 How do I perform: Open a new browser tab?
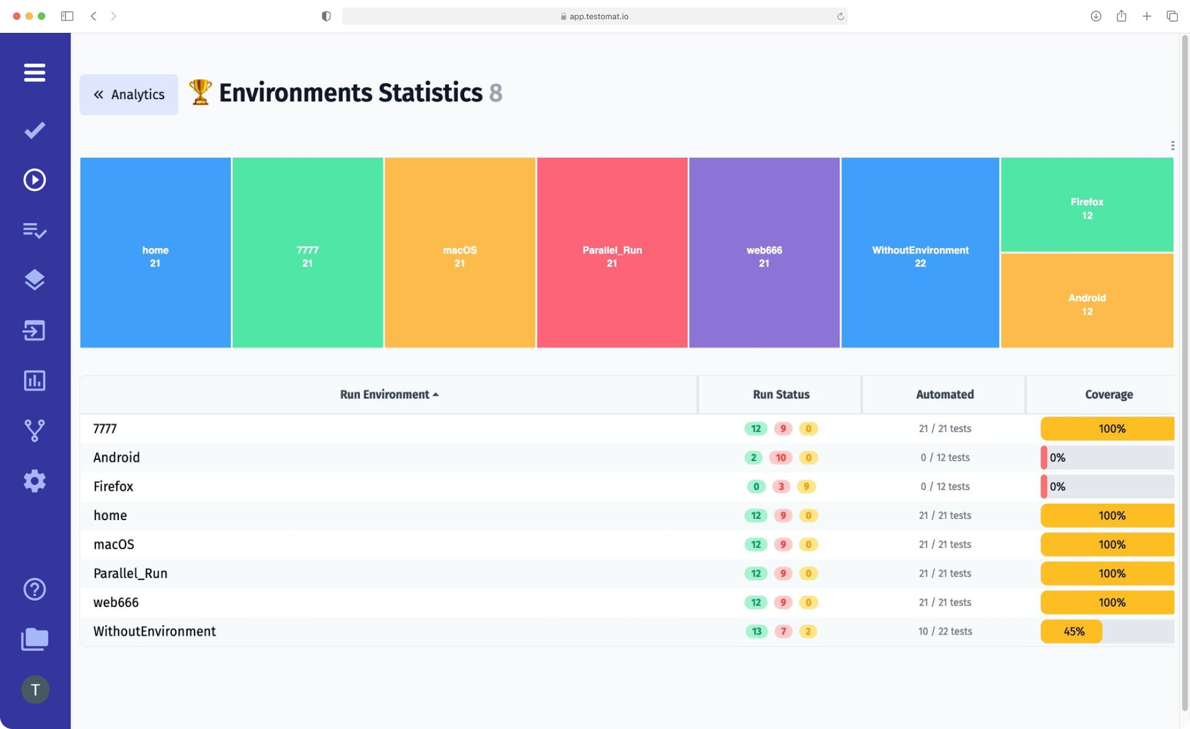pyautogui.click(x=1147, y=16)
